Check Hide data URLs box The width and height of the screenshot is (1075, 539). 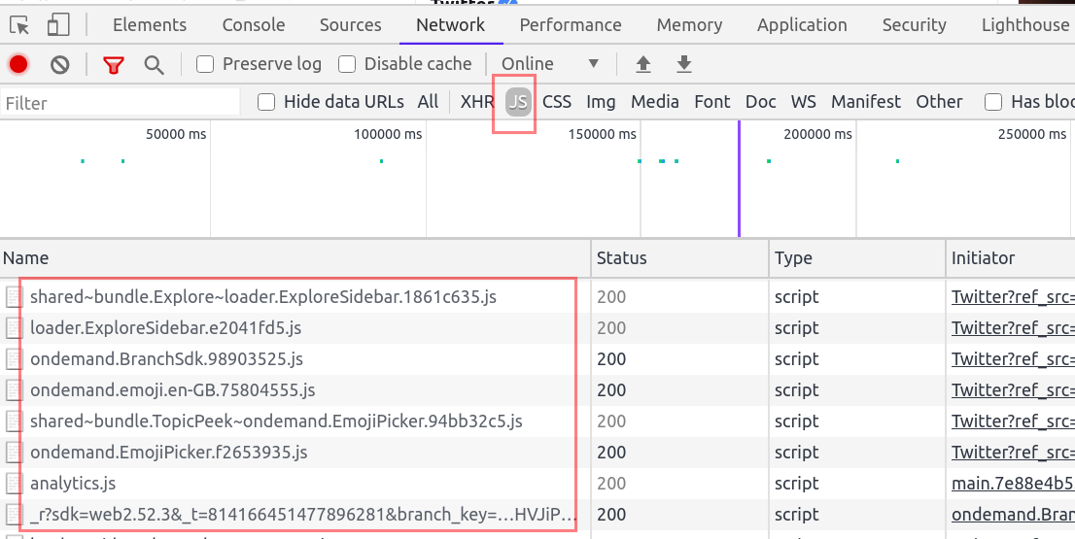(266, 102)
